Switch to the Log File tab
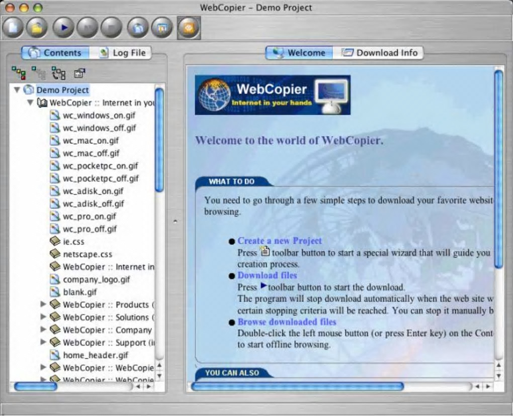Image resolution: width=513 pixels, height=416 pixels. pyautogui.click(x=120, y=53)
